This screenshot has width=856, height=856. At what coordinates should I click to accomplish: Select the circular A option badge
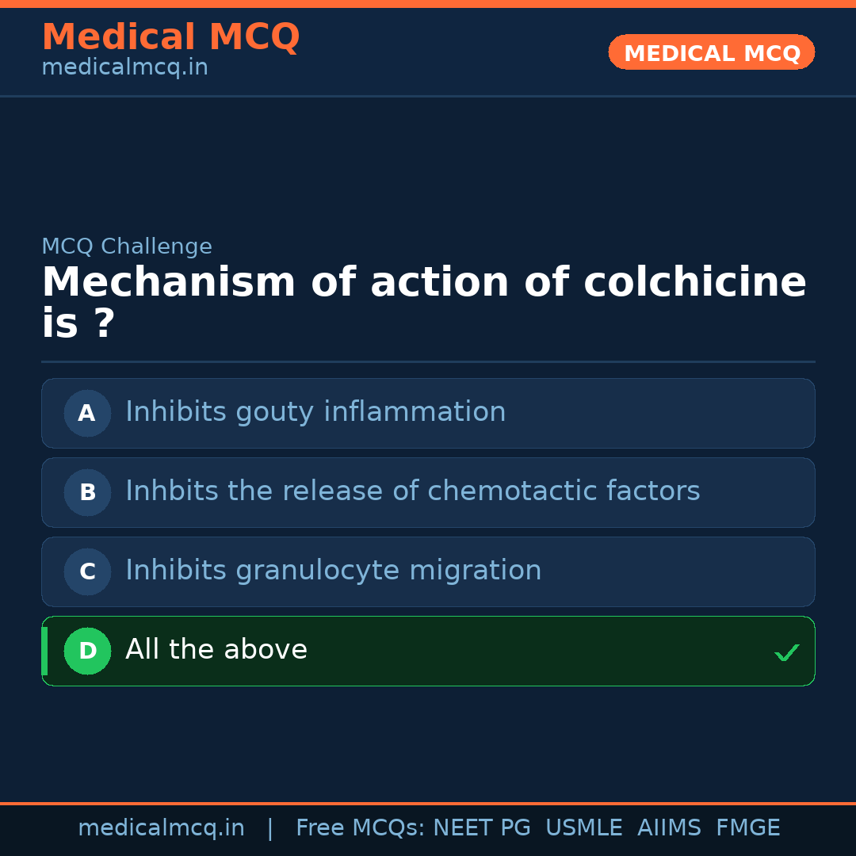87,413
